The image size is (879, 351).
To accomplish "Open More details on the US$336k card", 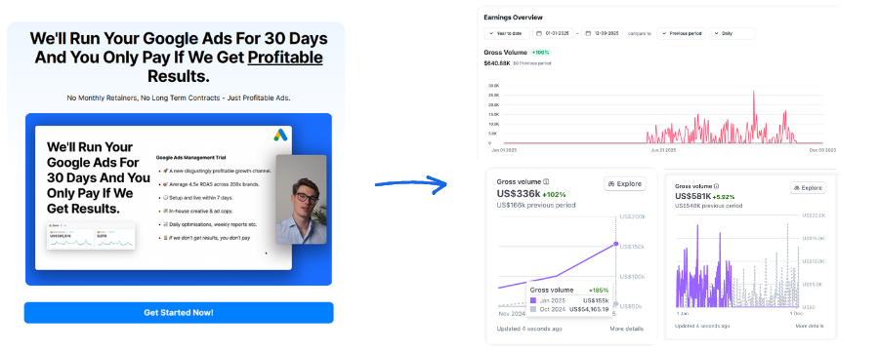I will coord(627,329).
